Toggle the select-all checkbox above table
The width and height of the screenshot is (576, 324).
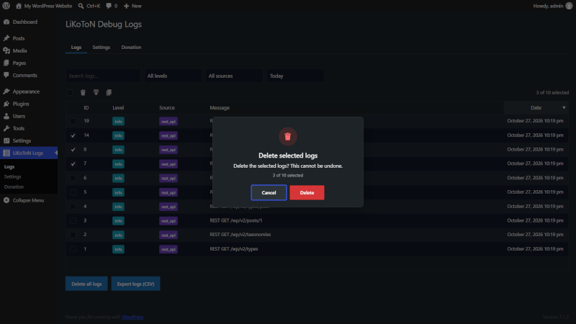(70, 93)
